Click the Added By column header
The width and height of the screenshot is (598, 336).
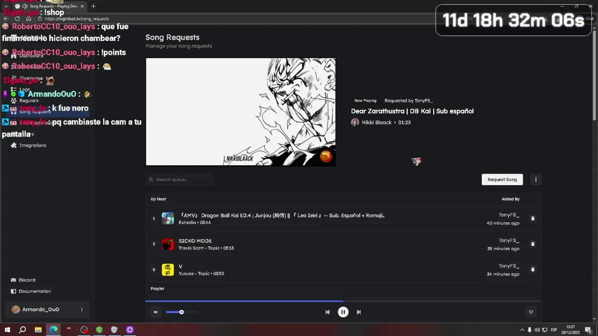click(511, 199)
